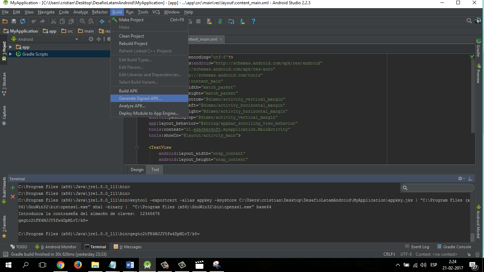Viewport: 484px width, 272px height.
Task: Select Analyze APK menu item
Action: (149, 106)
